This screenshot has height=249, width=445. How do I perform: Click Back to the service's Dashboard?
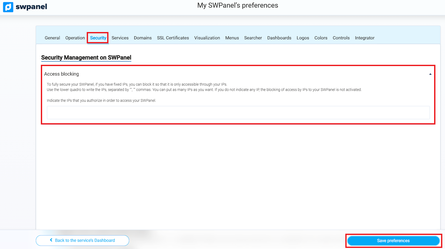tap(82, 240)
